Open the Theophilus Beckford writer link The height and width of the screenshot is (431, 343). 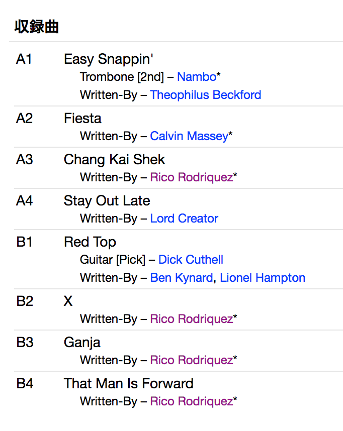click(205, 95)
